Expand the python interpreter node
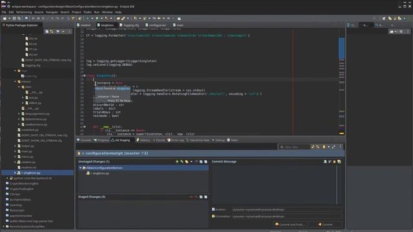The image size is (413, 232). coord(7,178)
